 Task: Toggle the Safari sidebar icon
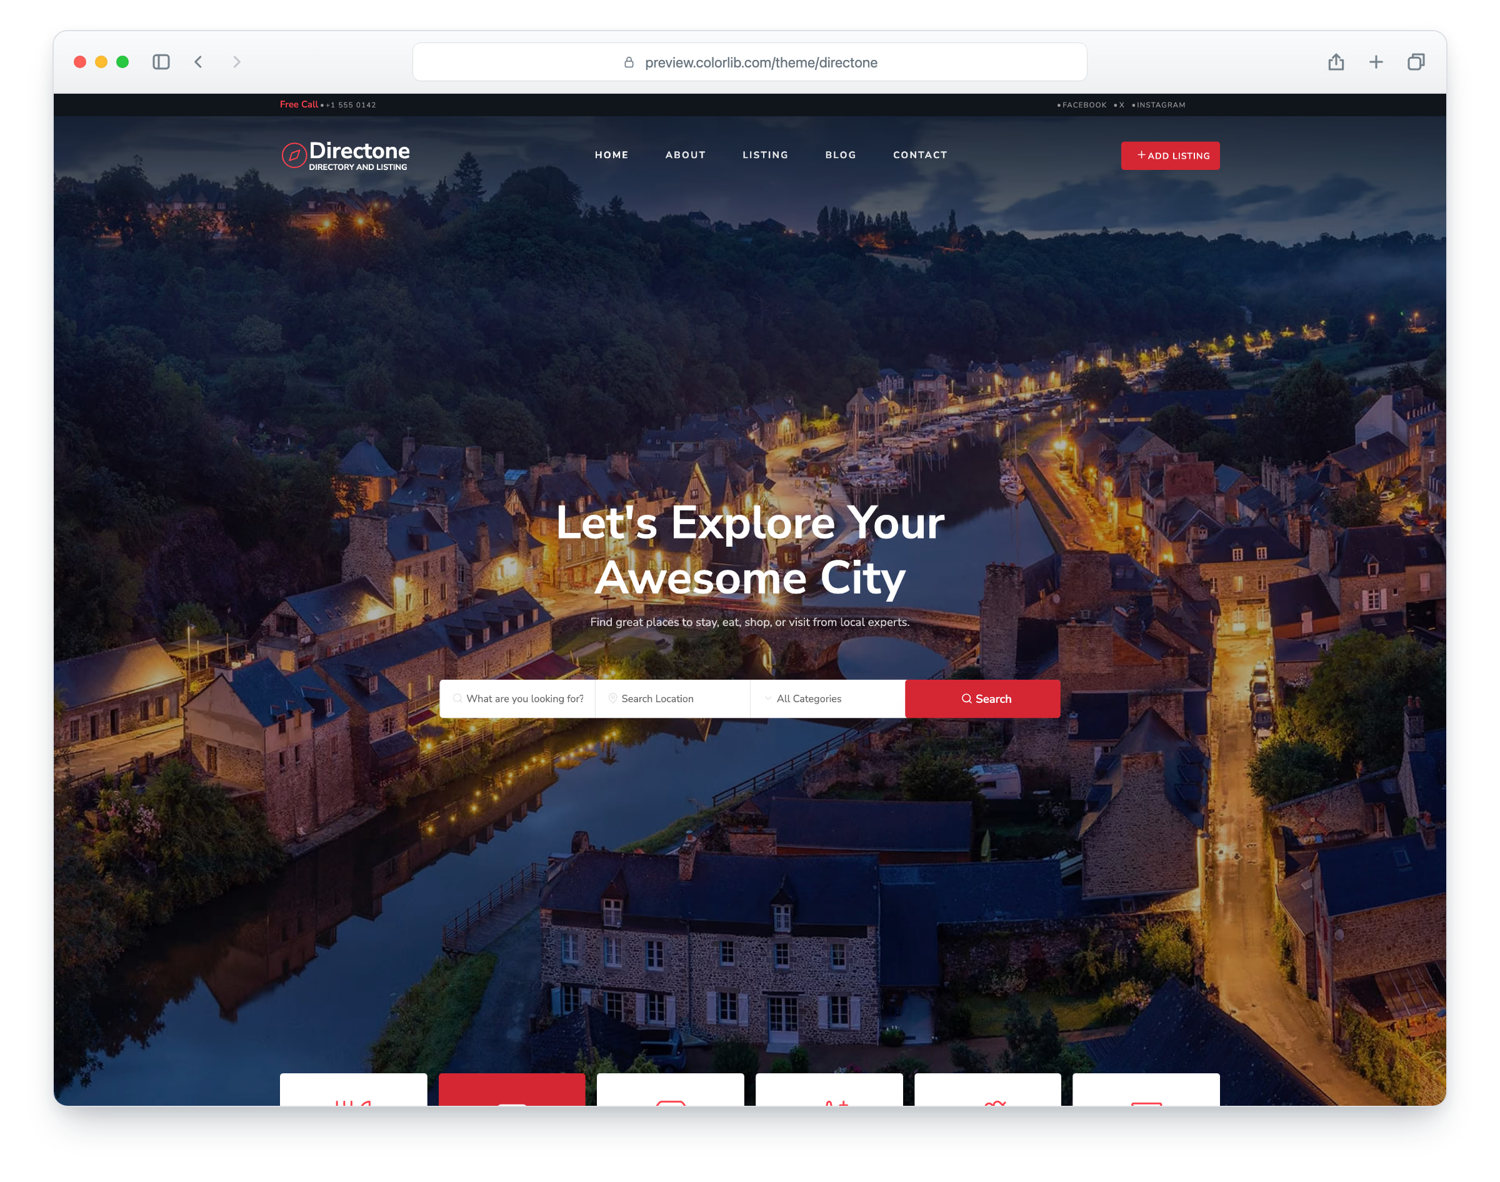161,62
